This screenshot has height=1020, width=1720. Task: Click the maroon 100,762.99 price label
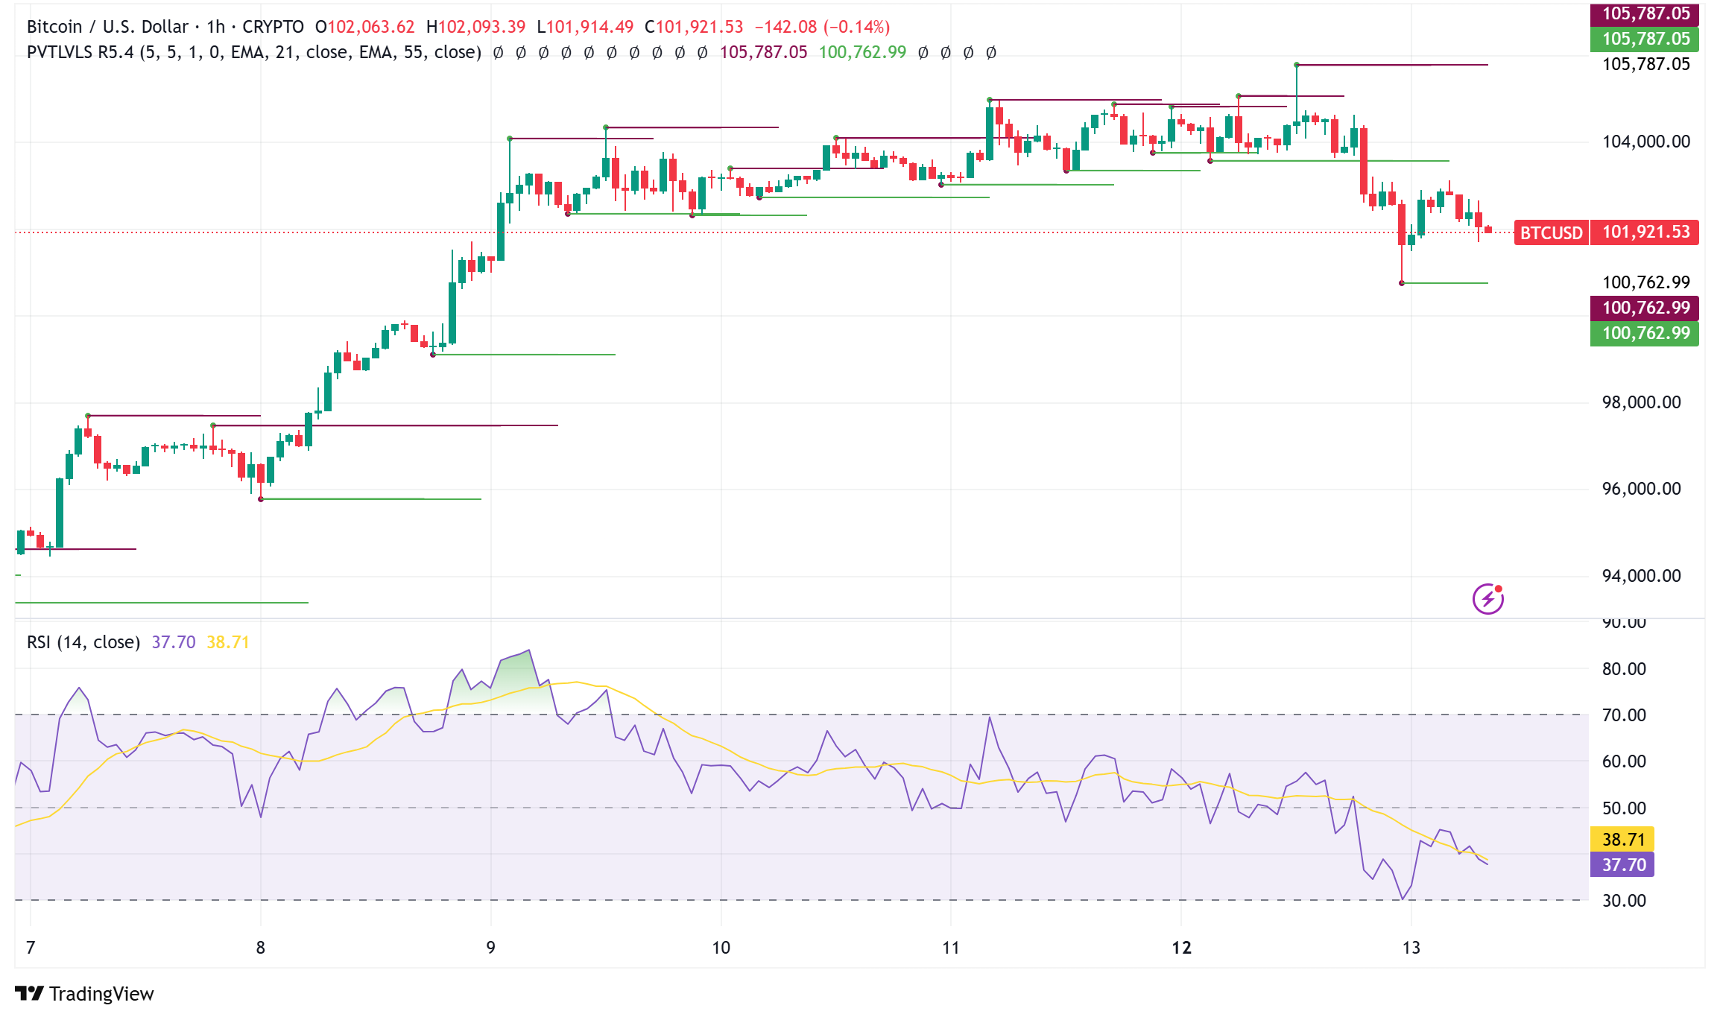1645,308
